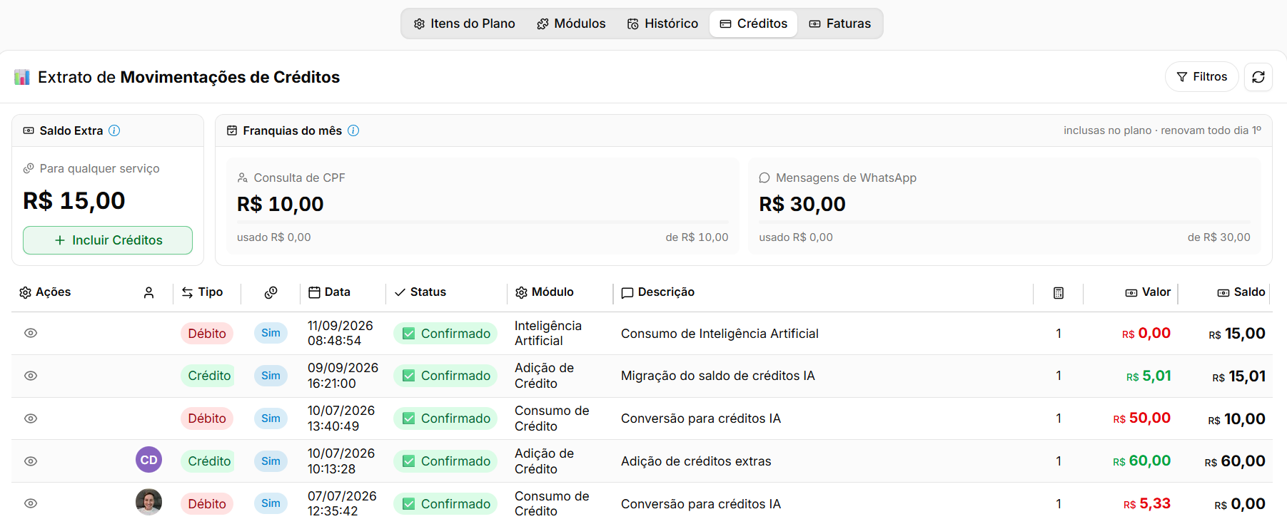Click the Status column header
The height and width of the screenshot is (524, 1287).
click(x=420, y=292)
